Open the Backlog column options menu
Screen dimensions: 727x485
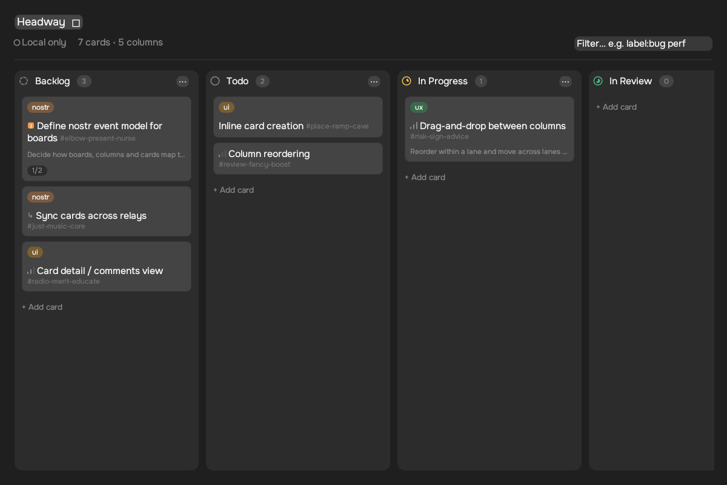[x=183, y=81]
